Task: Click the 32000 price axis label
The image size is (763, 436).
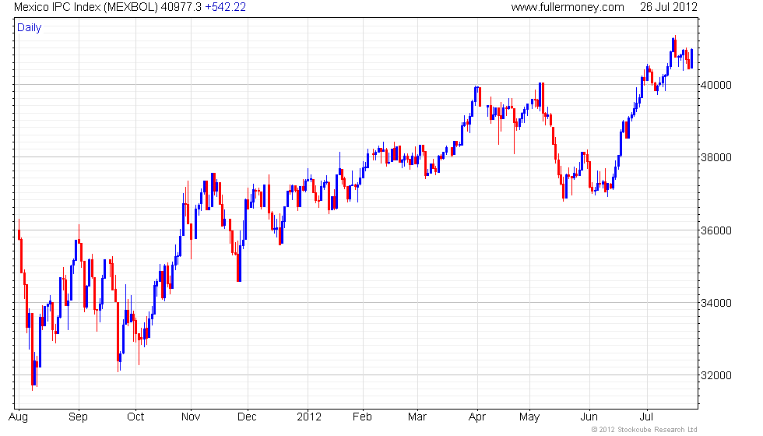Action: [x=716, y=375]
